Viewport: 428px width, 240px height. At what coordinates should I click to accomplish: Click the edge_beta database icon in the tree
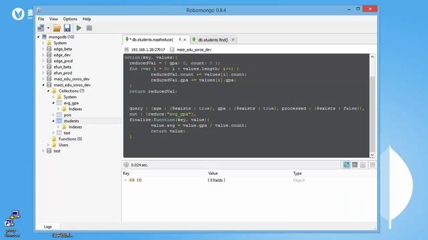point(49,49)
